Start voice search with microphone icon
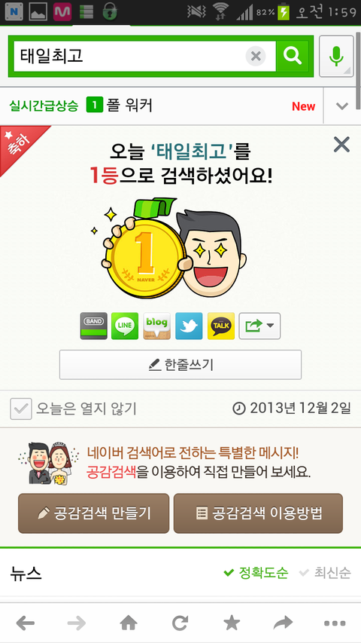 [336, 57]
